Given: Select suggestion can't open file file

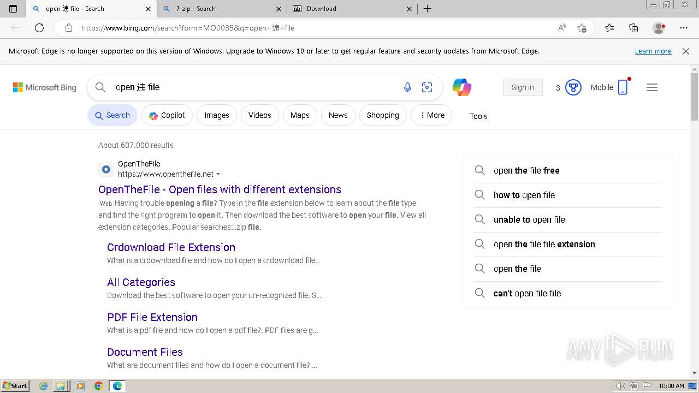Looking at the screenshot, I should [x=568, y=293].
